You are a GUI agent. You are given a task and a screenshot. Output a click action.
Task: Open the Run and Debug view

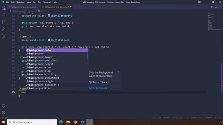pyautogui.click(x=3, y=28)
